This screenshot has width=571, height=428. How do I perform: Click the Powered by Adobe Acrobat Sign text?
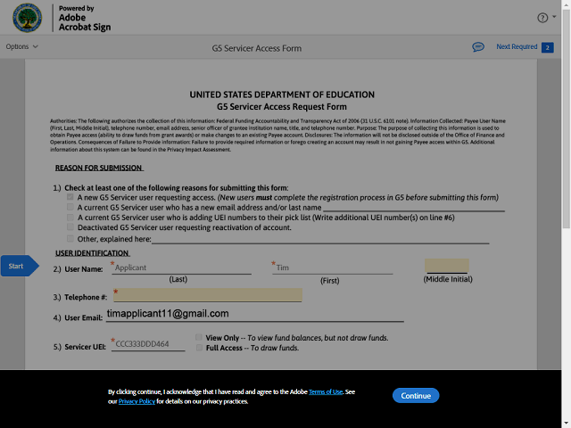tap(85, 18)
